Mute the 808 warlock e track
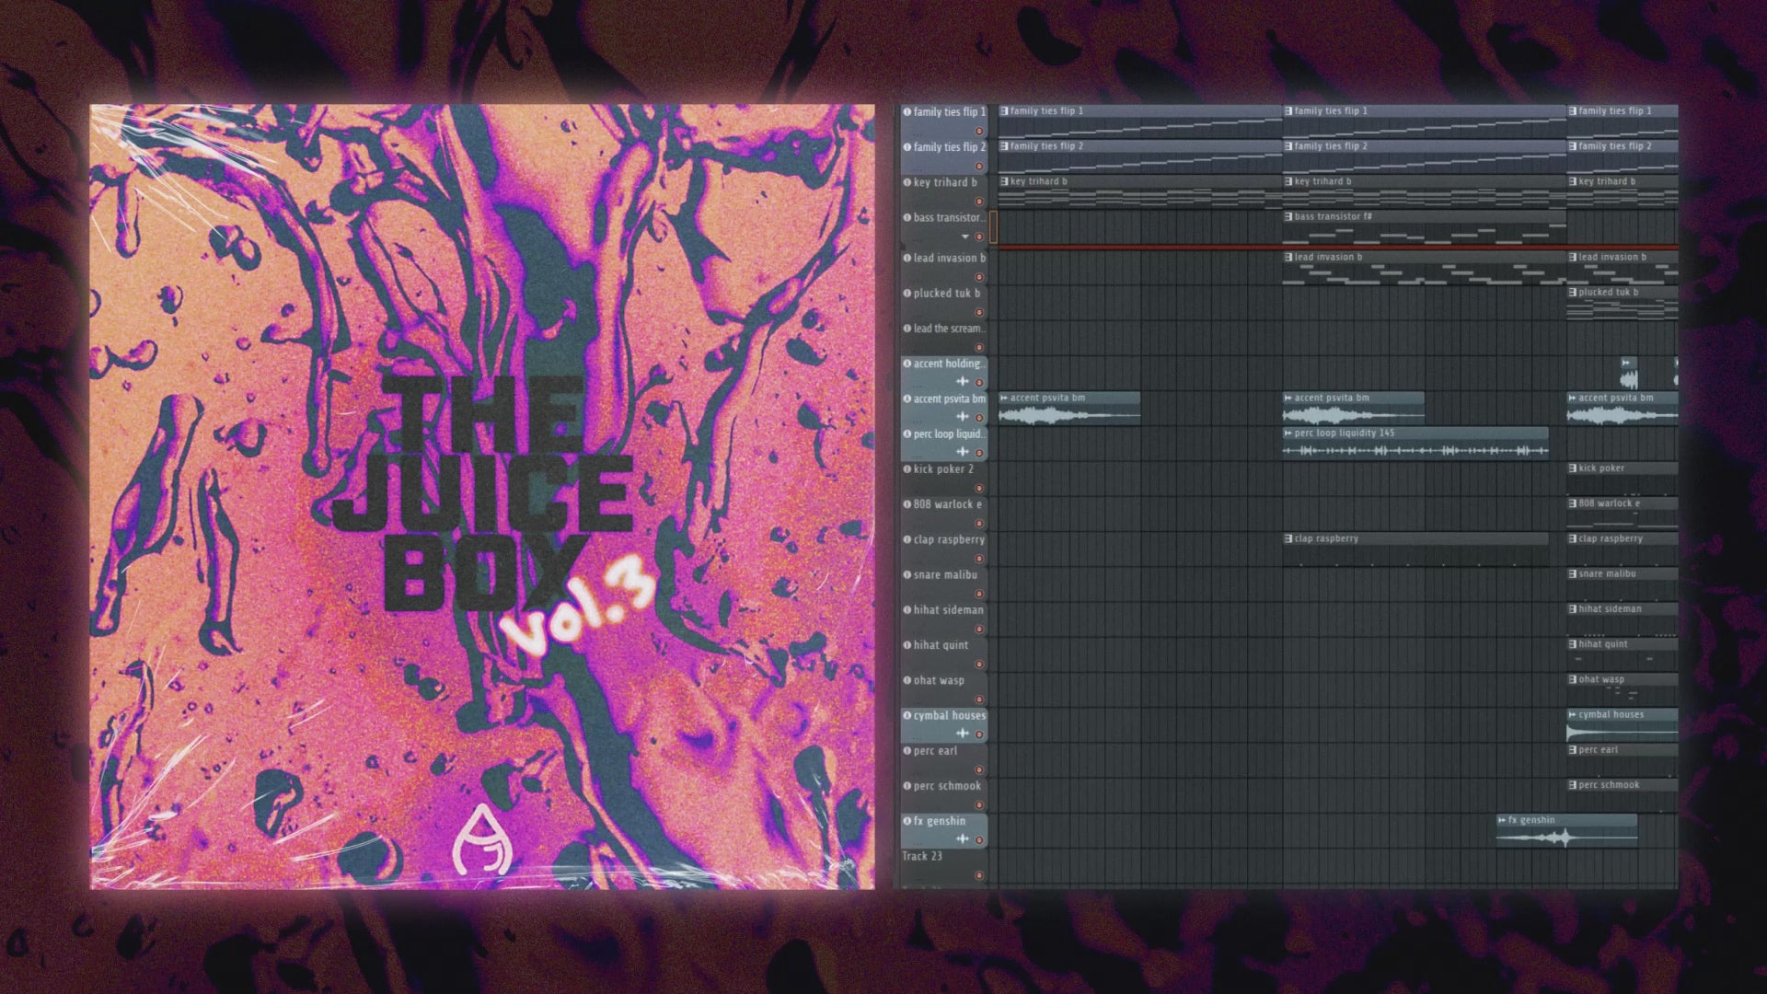The height and width of the screenshot is (994, 1767). pyautogui.click(x=979, y=524)
